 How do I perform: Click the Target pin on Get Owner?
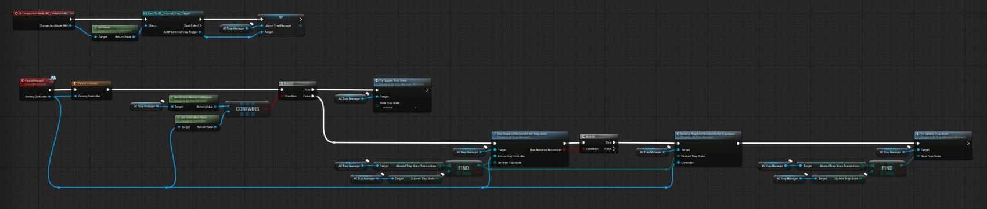click(96, 36)
